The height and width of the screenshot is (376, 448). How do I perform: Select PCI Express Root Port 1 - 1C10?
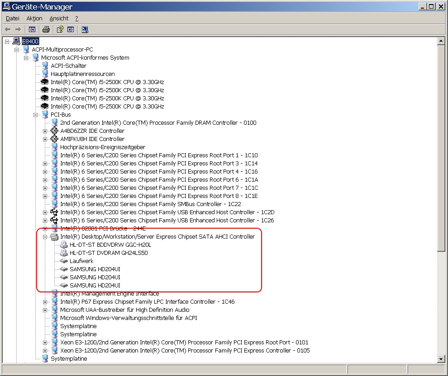coord(159,155)
